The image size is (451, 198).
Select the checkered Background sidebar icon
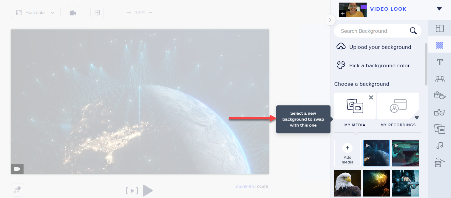click(439, 45)
